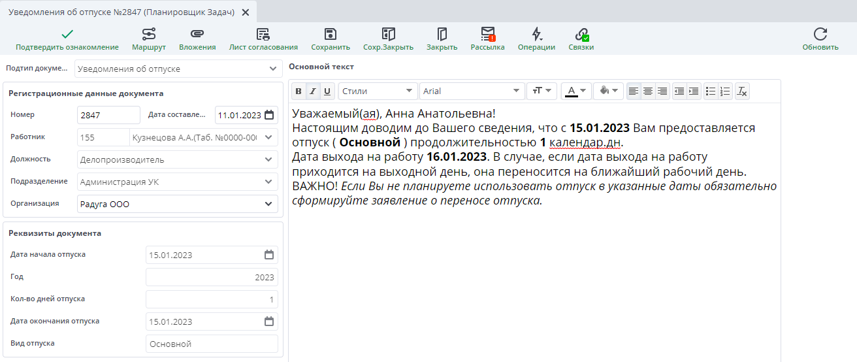Open the text color picker

(x=576, y=91)
